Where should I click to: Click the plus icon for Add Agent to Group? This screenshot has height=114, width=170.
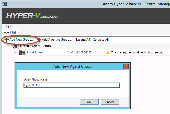point(39,40)
